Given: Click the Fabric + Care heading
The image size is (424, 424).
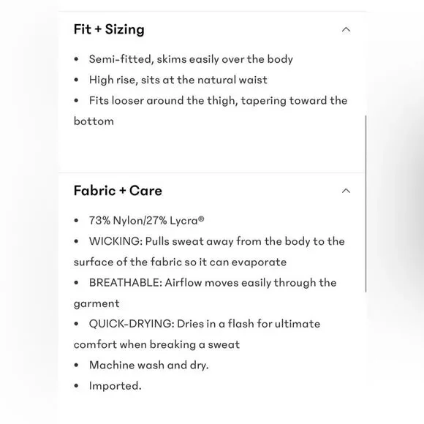Looking at the screenshot, I should 118,190.
